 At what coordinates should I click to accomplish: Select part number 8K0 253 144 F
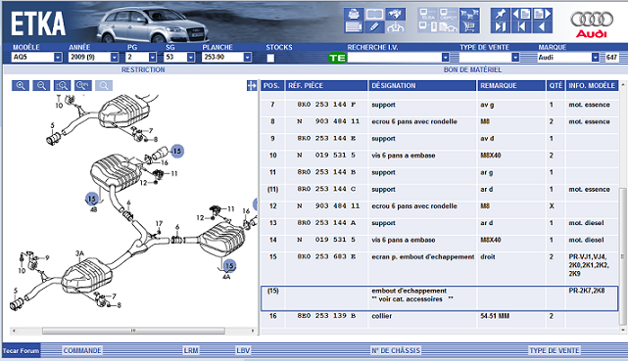[x=326, y=105]
